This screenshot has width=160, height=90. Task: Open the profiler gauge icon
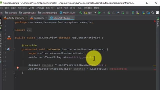click(118, 13)
